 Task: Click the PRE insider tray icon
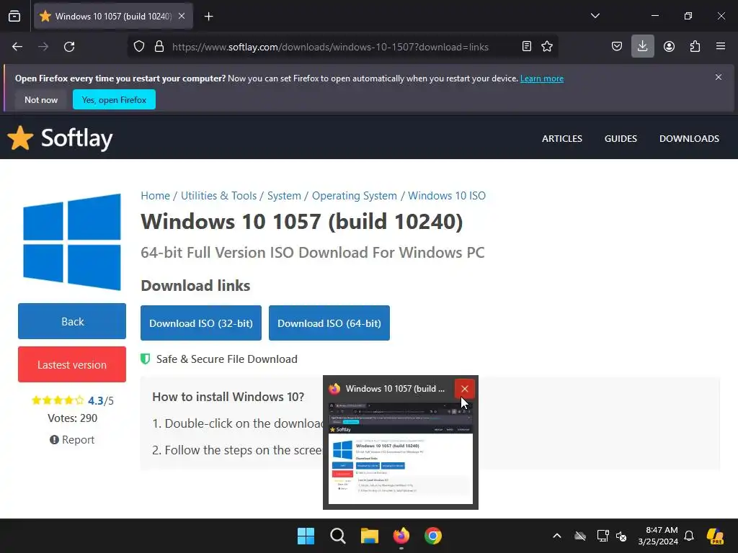(x=715, y=536)
